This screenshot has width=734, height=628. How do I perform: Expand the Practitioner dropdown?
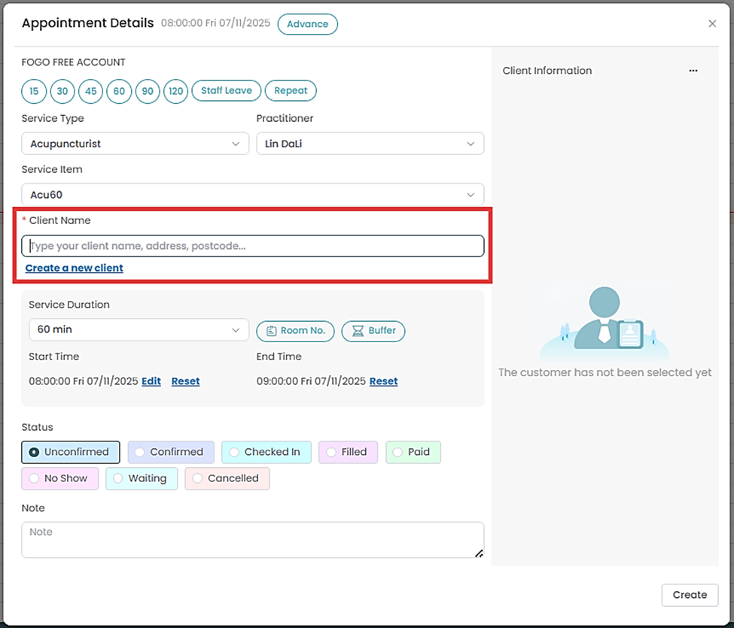pyautogui.click(x=370, y=144)
